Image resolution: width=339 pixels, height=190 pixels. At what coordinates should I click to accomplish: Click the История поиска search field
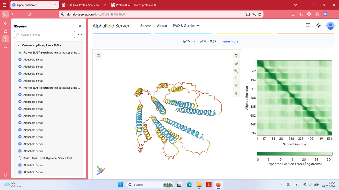coord(44,35)
